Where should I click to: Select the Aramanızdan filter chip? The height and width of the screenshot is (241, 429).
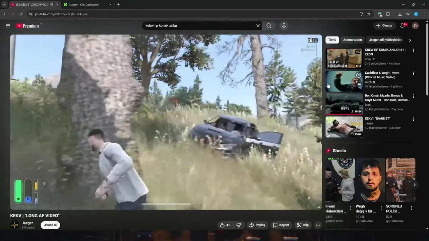353,40
